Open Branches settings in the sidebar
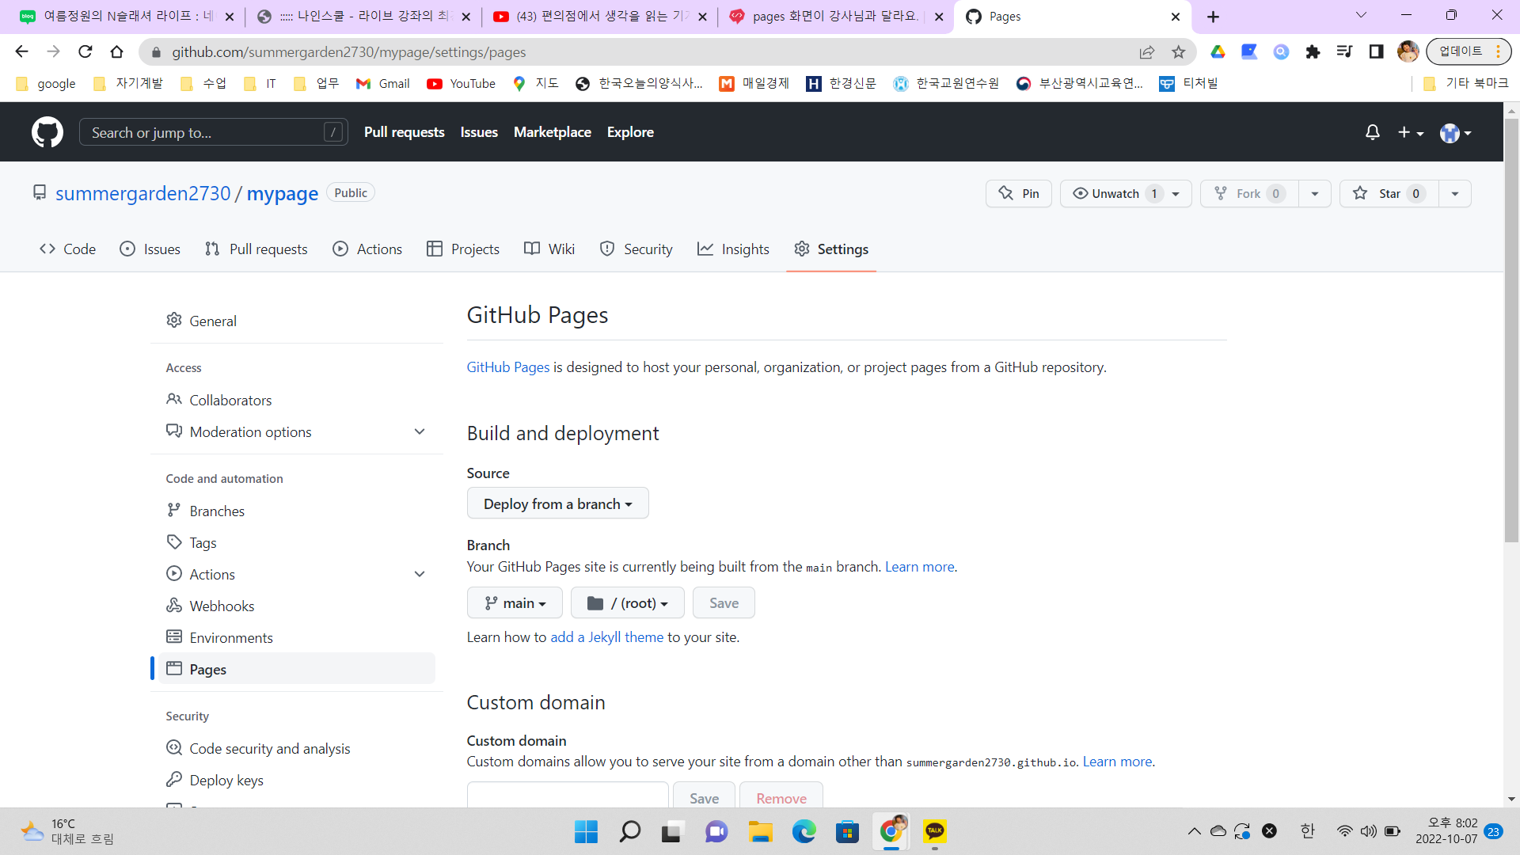Image resolution: width=1520 pixels, height=855 pixels. pyautogui.click(x=297, y=511)
